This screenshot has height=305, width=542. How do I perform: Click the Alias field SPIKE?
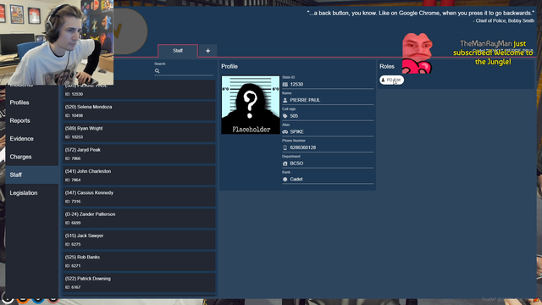tap(328, 132)
